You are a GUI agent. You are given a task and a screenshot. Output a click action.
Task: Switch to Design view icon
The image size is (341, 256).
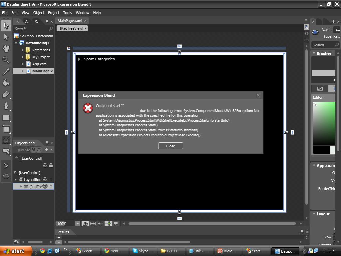(x=306, y=27)
